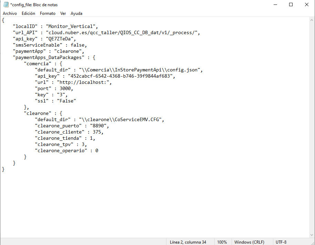Click the "paymentApps_DataPackages" key
The image size is (315, 245).
tap(49, 58)
